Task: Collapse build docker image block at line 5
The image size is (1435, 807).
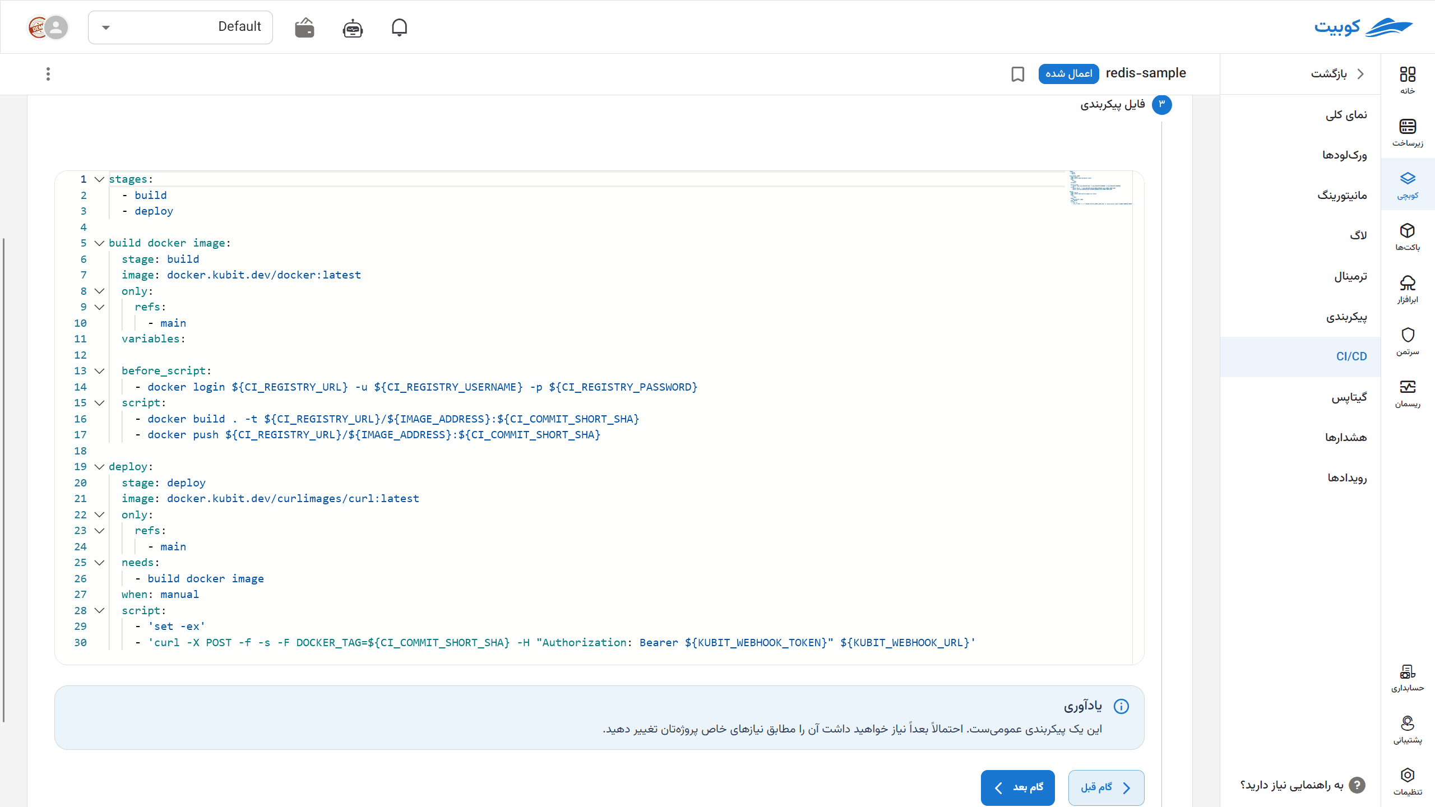Action: [99, 243]
